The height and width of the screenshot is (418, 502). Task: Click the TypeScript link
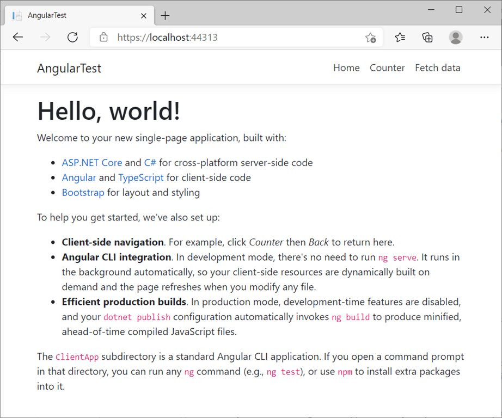pos(140,177)
